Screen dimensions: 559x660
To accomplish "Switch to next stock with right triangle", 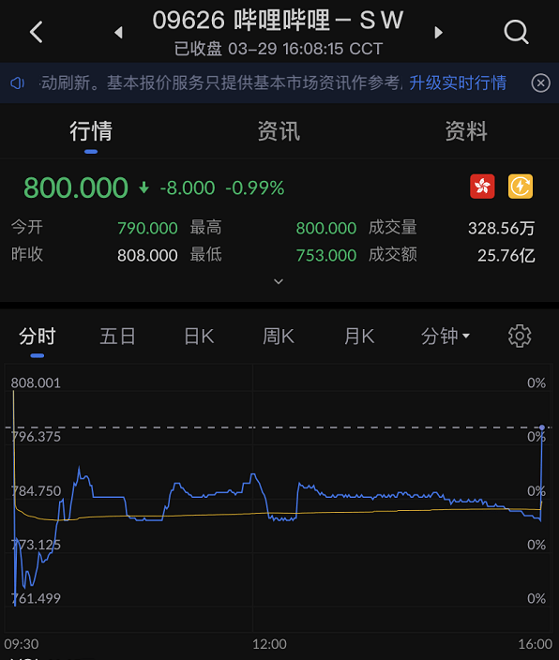I will (x=438, y=33).
